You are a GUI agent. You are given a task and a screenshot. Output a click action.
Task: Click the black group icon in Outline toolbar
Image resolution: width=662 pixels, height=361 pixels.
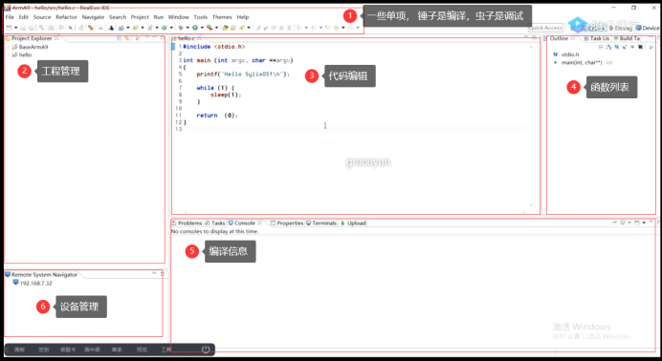640,47
